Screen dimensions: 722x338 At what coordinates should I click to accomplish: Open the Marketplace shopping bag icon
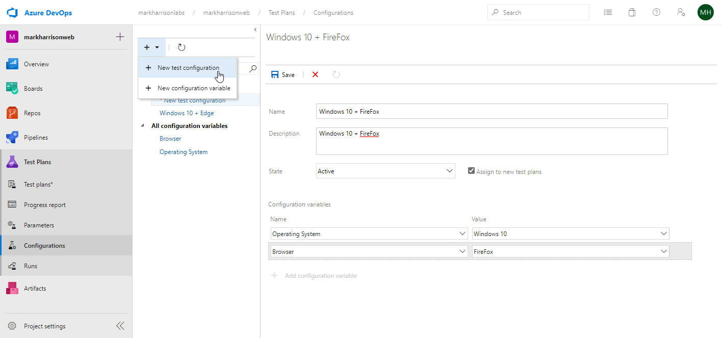[632, 13]
